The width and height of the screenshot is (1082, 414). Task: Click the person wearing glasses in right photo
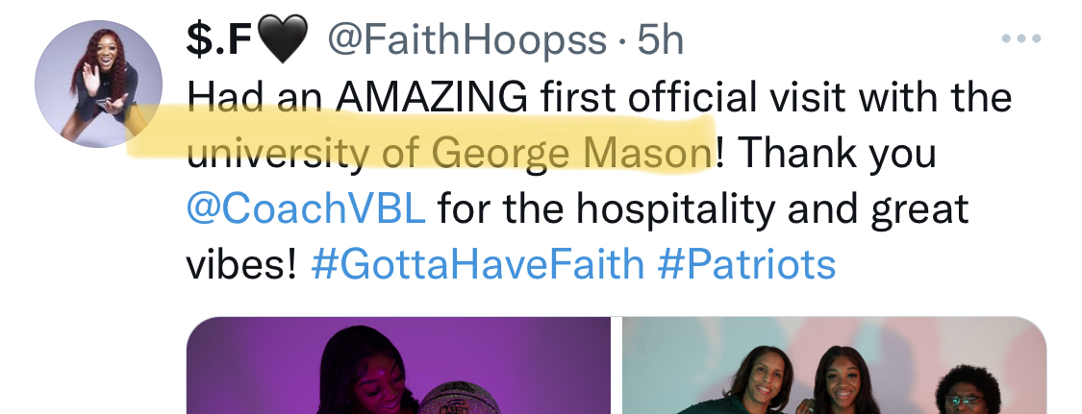point(969,394)
